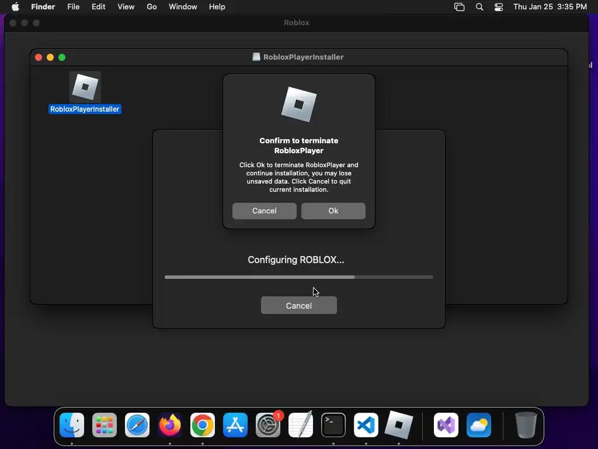
Task: Open Terminal from the Dock
Action: (x=333, y=425)
